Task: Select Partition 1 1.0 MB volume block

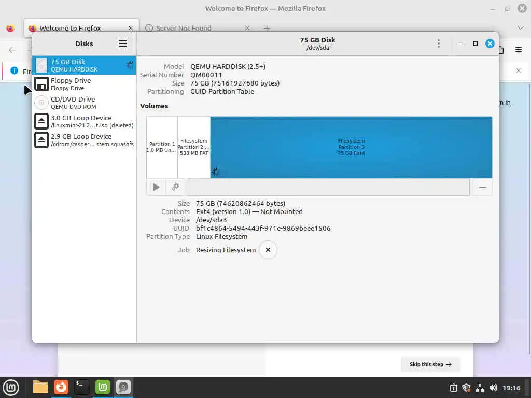Action: click(x=162, y=147)
